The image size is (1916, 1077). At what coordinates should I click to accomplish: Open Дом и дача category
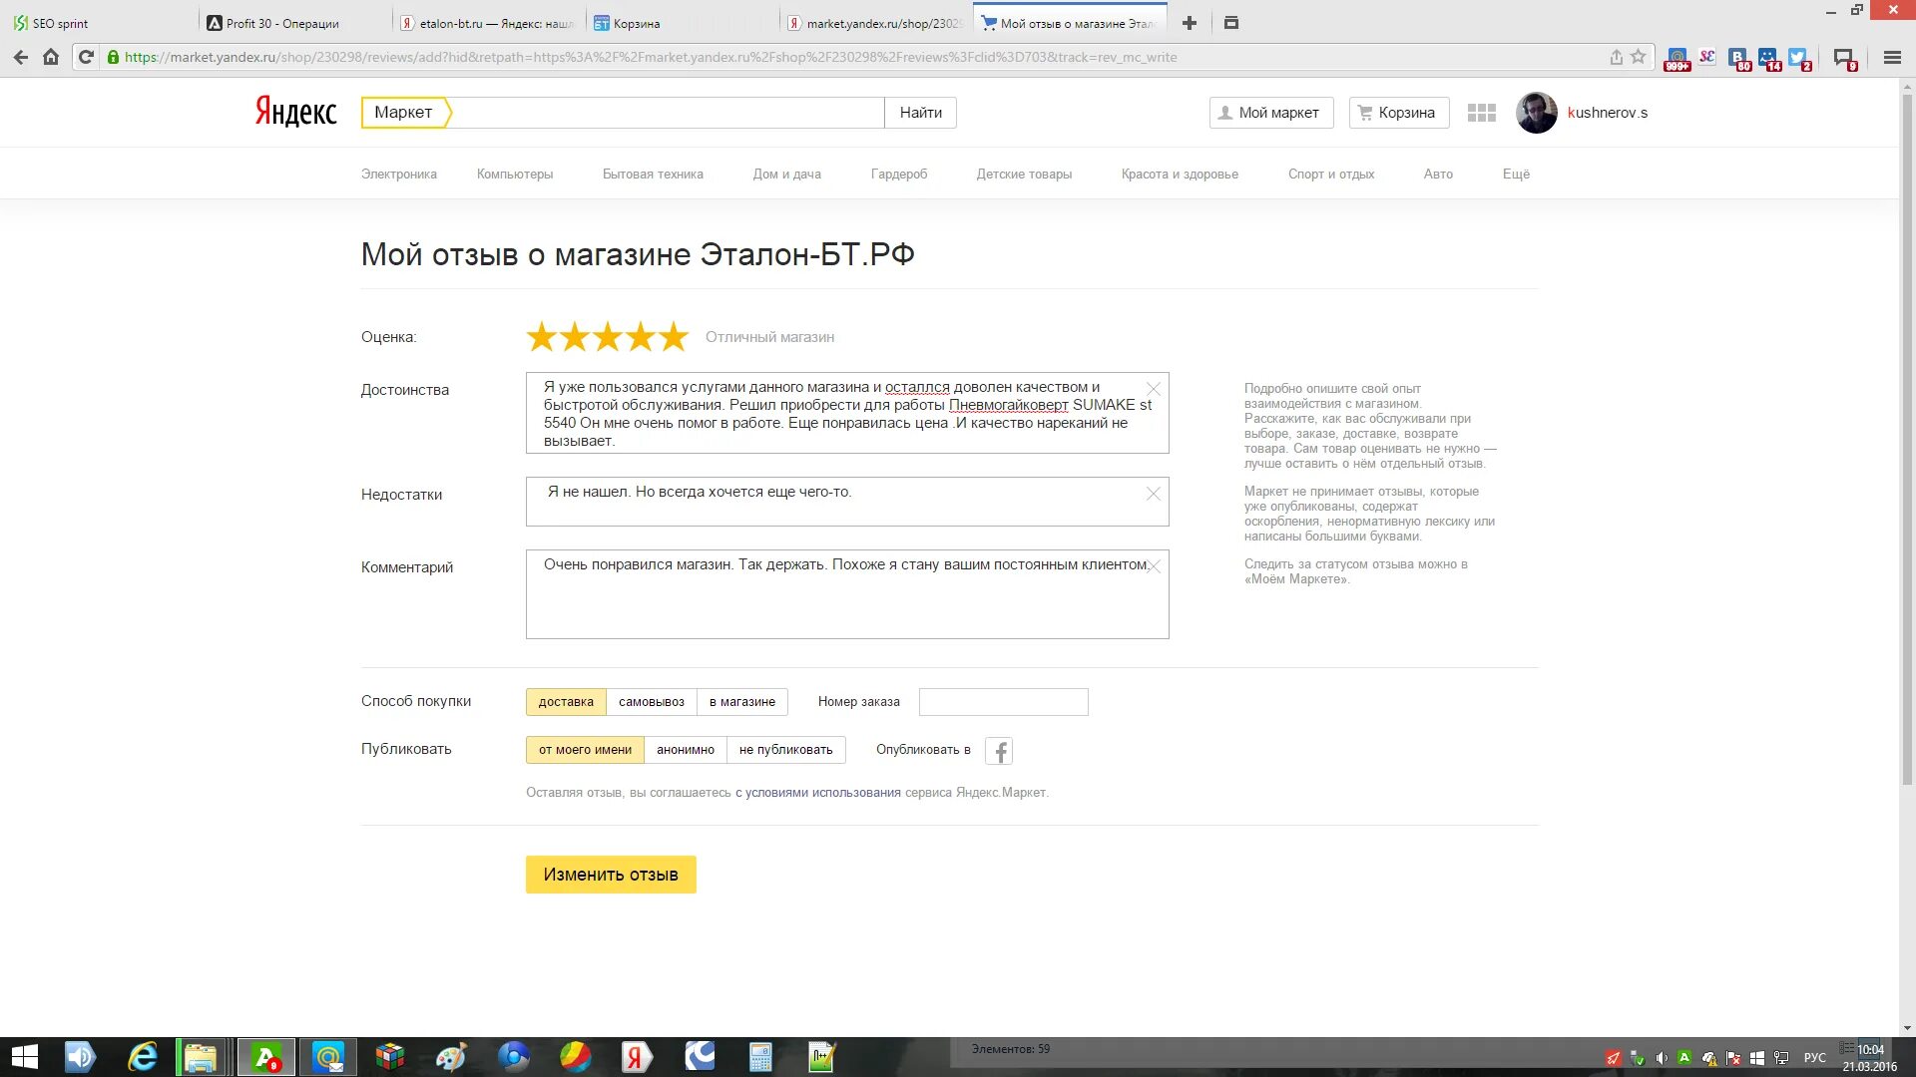coord(787,175)
